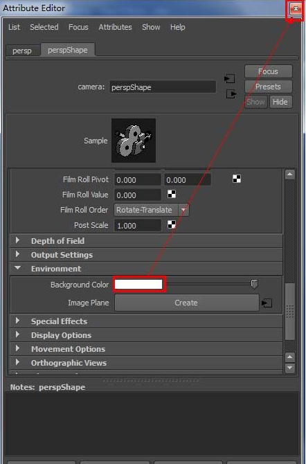Click the checkered map button for Film Roll Pivot
Viewport: 306px width, 464px height.
click(237, 179)
